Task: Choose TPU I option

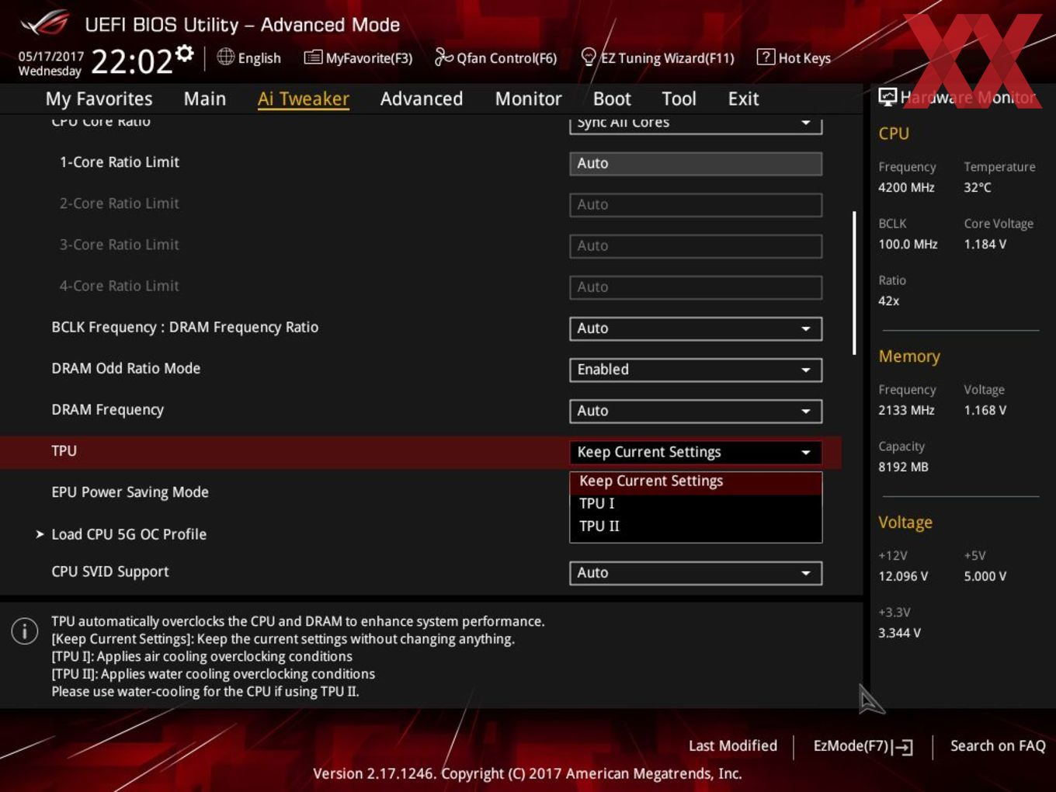Action: (x=696, y=503)
